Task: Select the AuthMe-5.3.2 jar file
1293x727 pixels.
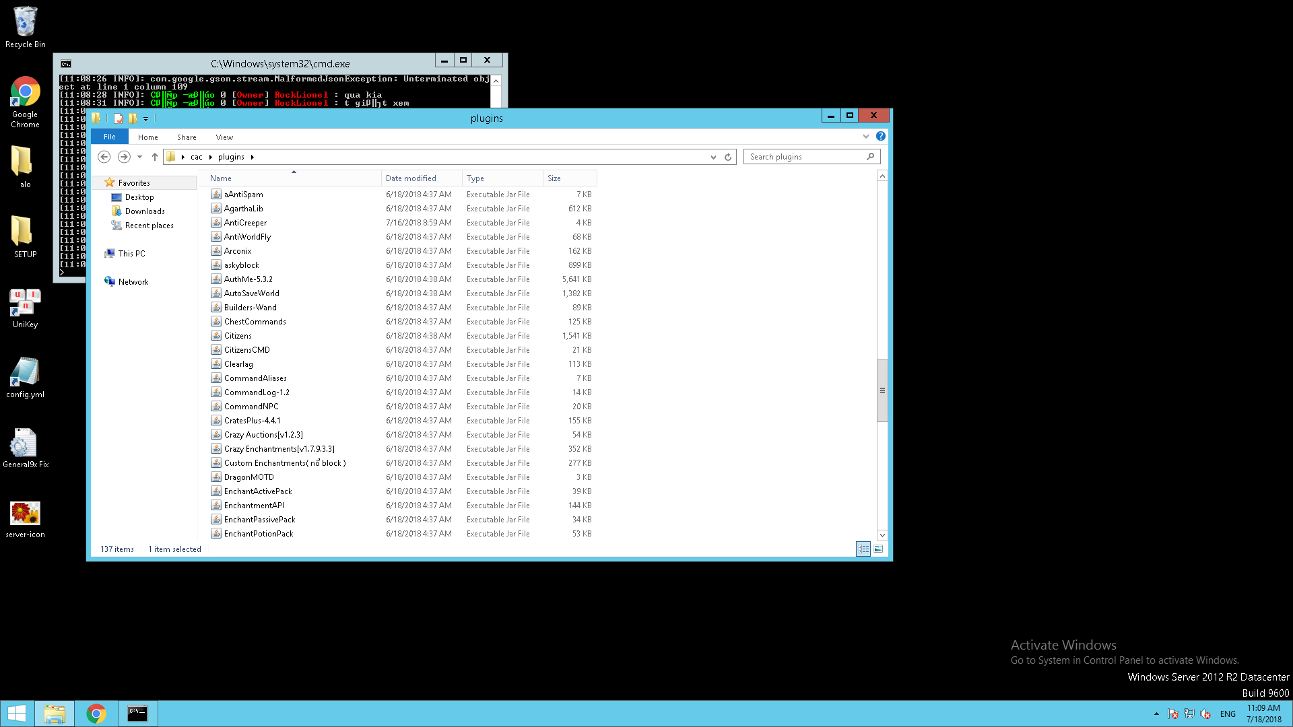Action: pos(248,279)
